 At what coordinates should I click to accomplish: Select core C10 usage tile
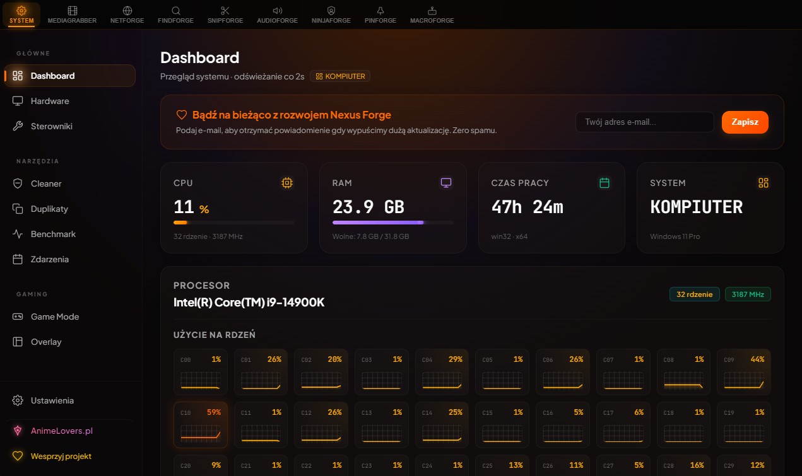coord(200,425)
